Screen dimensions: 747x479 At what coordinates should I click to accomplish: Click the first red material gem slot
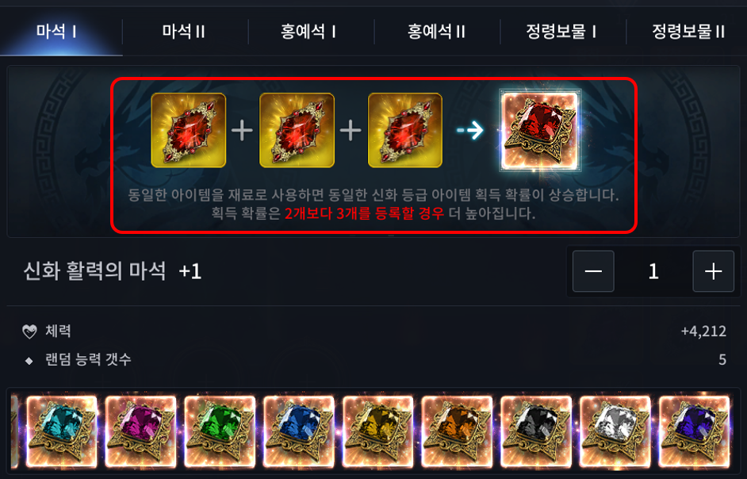click(189, 130)
